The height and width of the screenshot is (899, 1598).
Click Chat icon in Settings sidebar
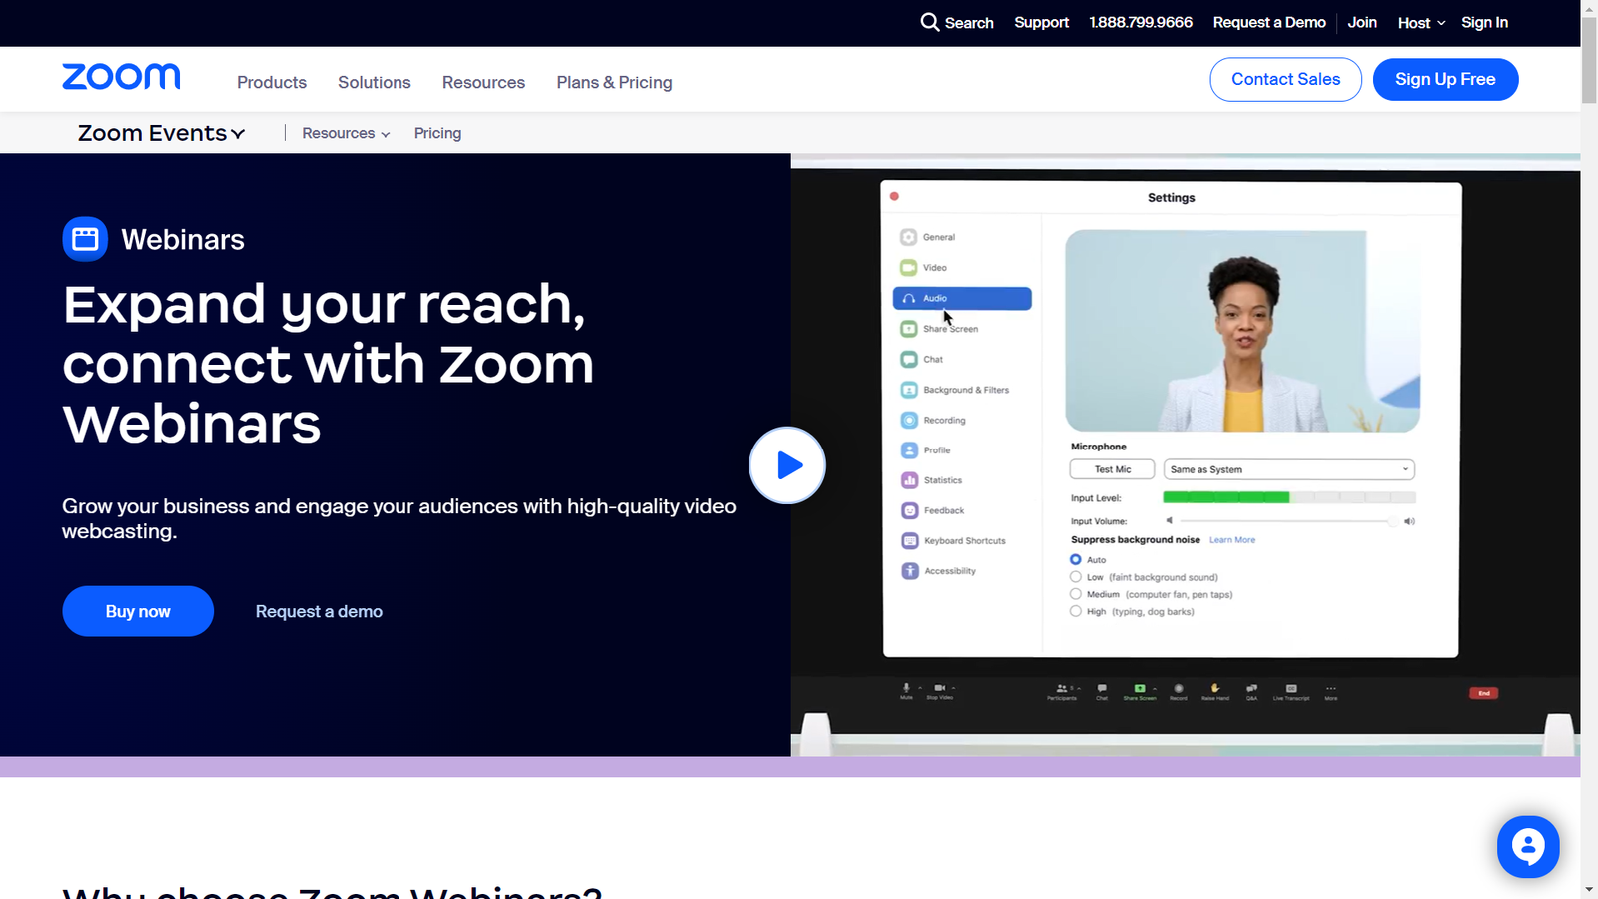coord(909,359)
